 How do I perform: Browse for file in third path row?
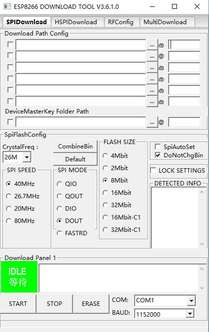tap(152, 68)
